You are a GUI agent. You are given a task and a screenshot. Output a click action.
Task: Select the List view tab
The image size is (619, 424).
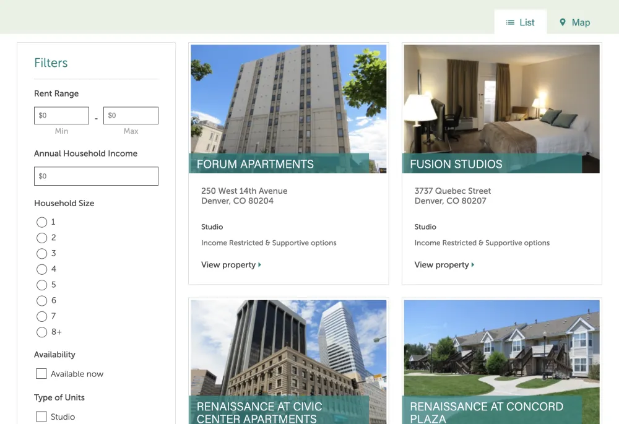(520, 22)
